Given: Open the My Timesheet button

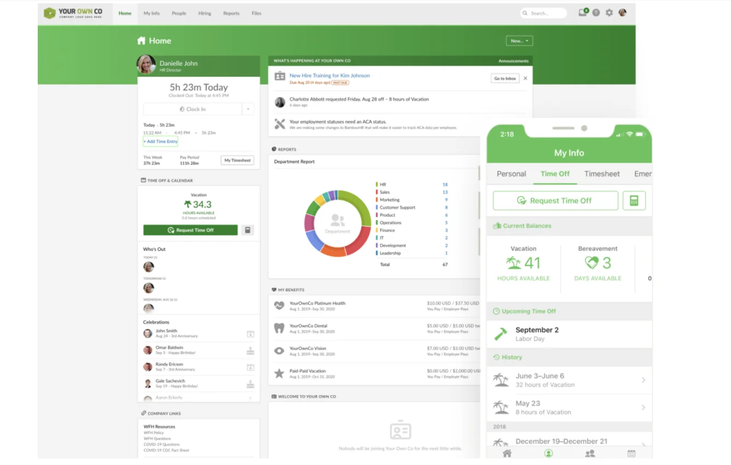Looking at the screenshot, I should coord(238,160).
